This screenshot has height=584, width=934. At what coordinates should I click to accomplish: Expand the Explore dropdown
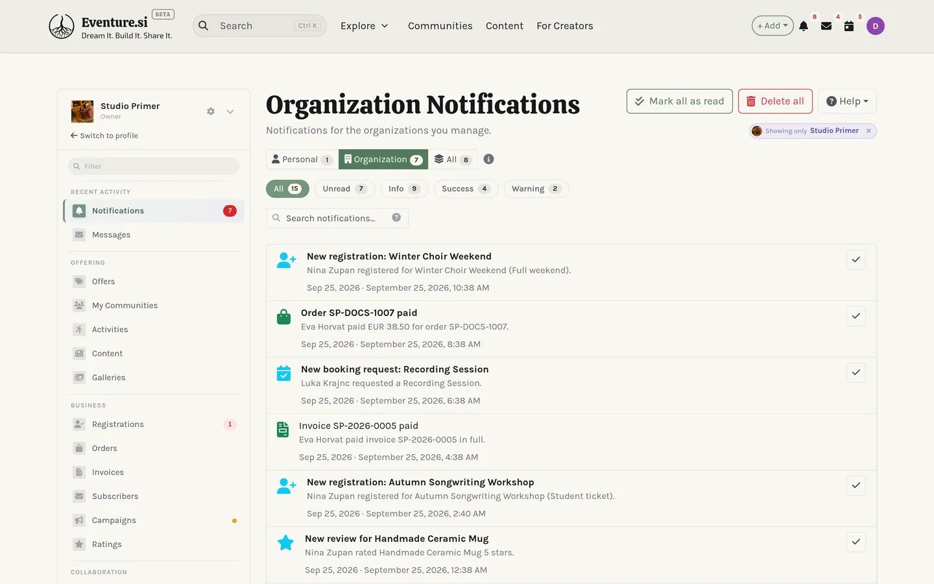(x=365, y=26)
